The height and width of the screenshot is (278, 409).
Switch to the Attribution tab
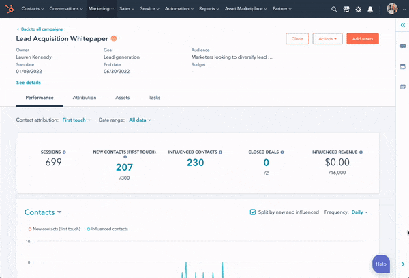(85, 98)
